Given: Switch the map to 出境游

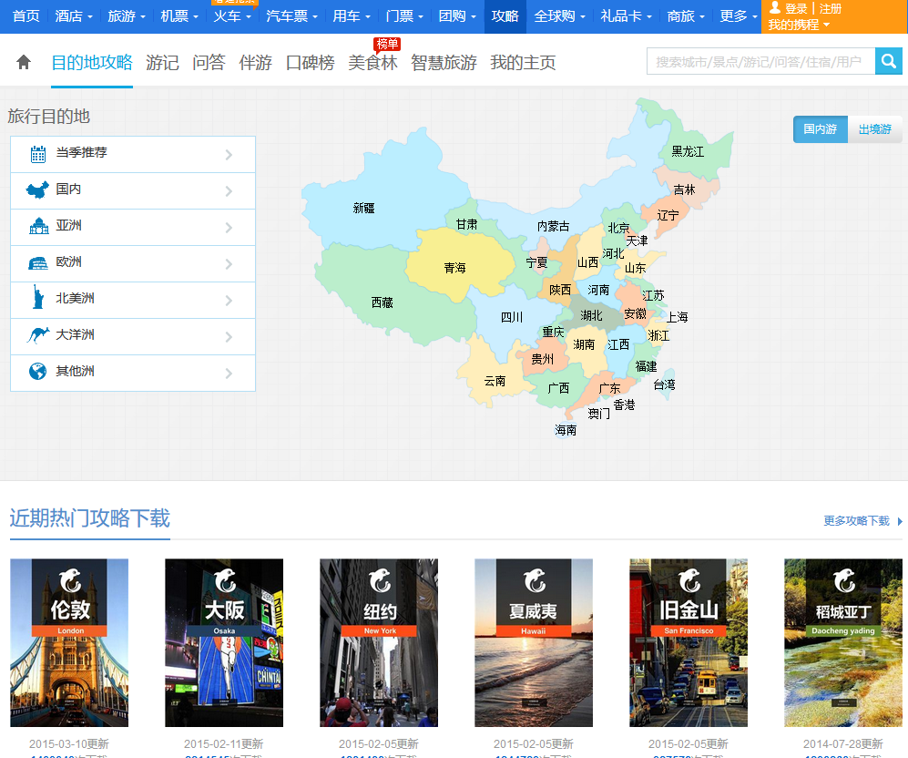Looking at the screenshot, I should 874,129.
